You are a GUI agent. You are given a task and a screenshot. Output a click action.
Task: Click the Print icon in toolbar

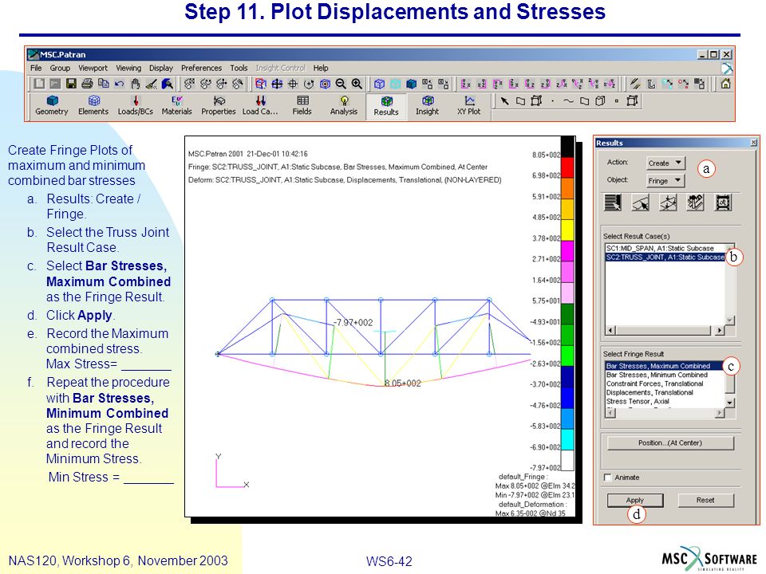tap(88, 84)
